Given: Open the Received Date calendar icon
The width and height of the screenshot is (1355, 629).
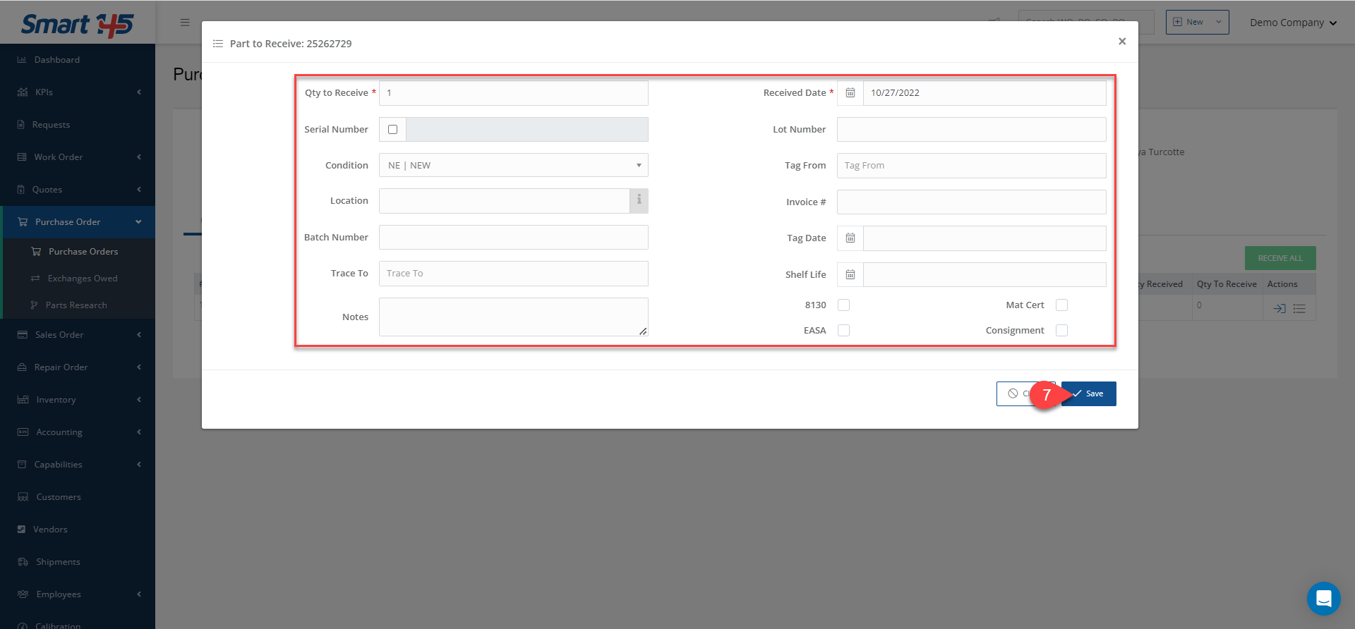Looking at the screenshot, I should pos(850,93).
